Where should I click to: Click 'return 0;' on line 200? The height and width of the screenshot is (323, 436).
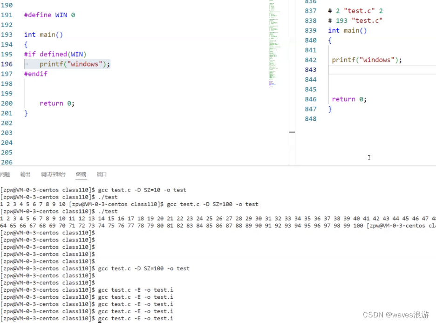57,103
